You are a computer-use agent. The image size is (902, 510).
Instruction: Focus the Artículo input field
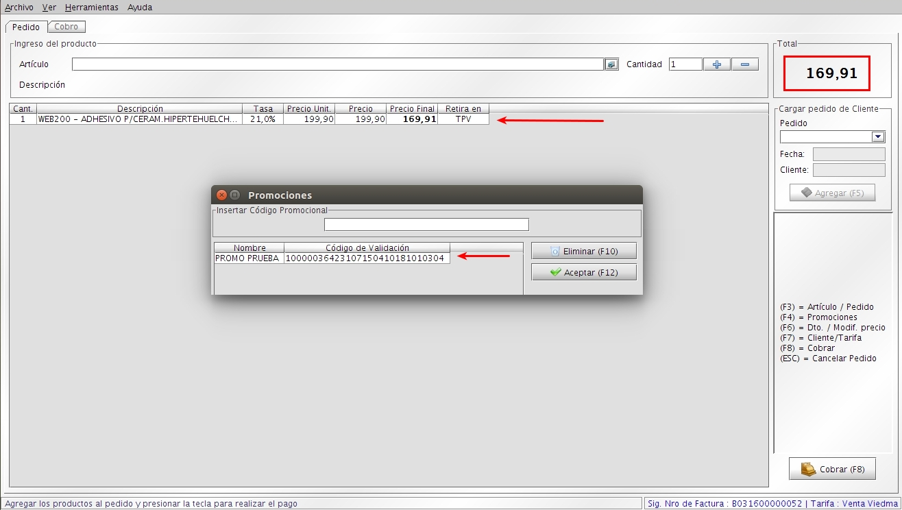(337, 64)
